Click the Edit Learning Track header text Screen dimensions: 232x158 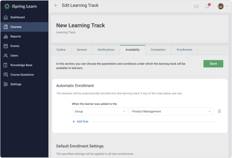pyautogui.click(x=80, y=6)
